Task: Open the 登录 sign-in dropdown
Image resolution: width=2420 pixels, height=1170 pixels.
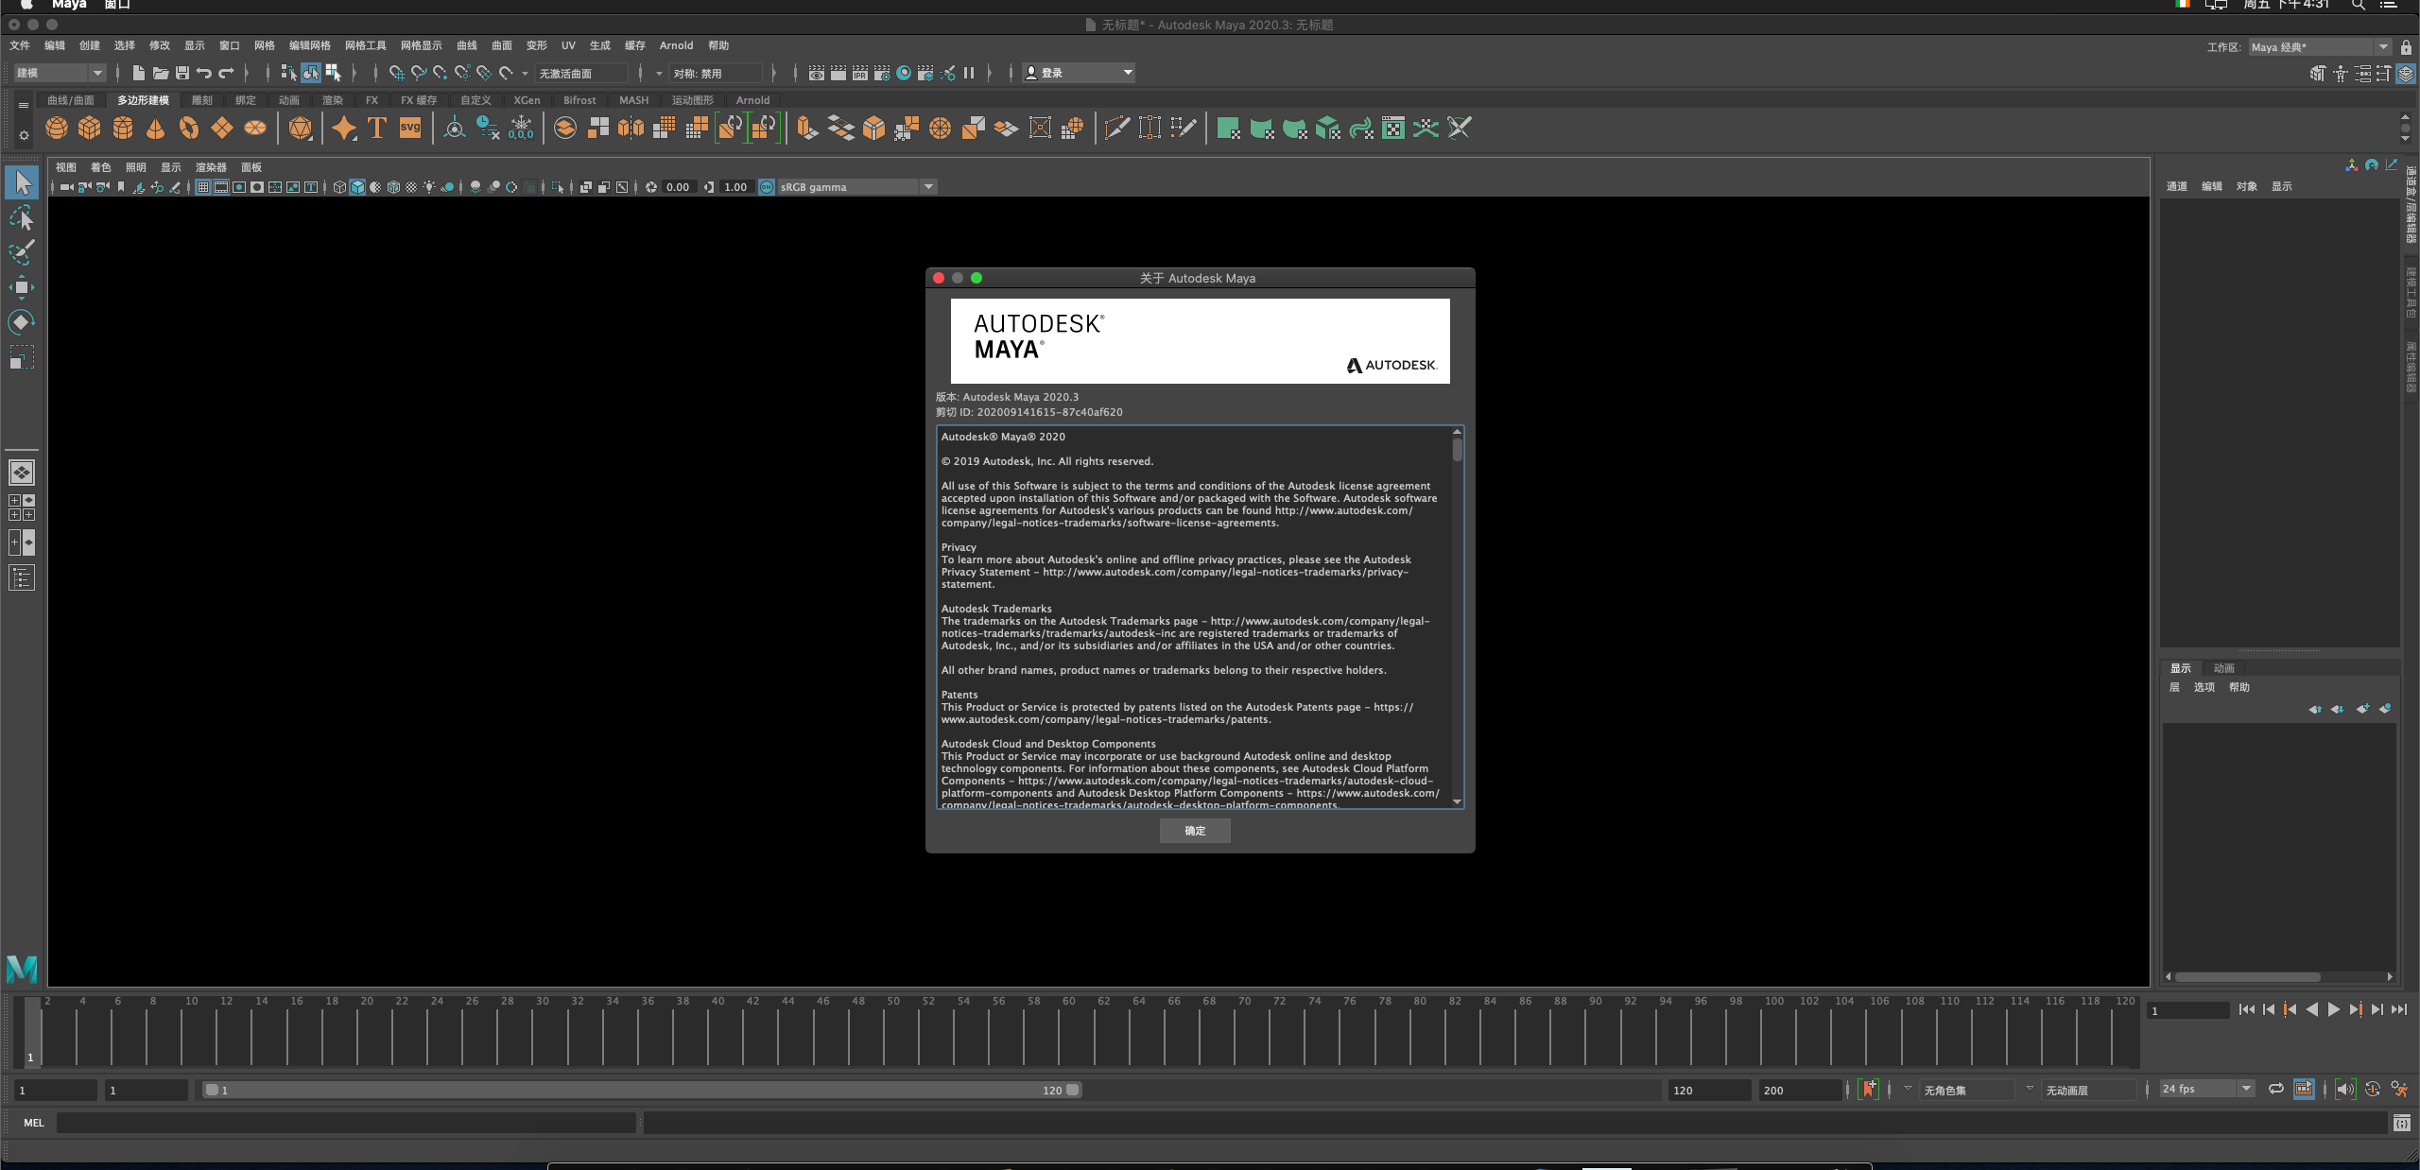Action: [1079, 73]
